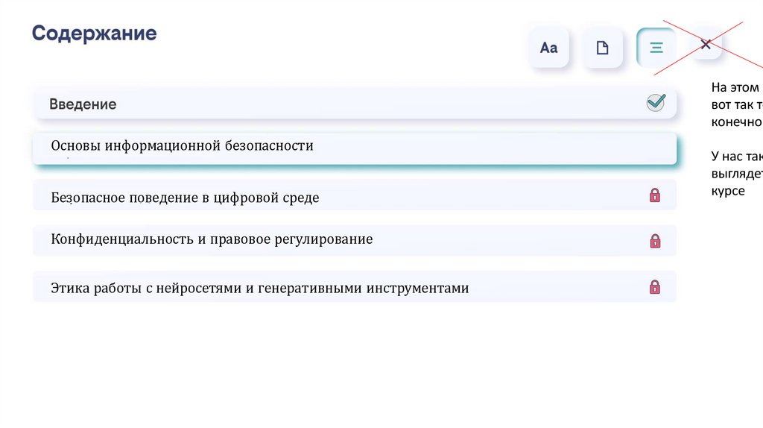Close the contents panel with X
Screen dimensions: 763x428
[706, 45]
